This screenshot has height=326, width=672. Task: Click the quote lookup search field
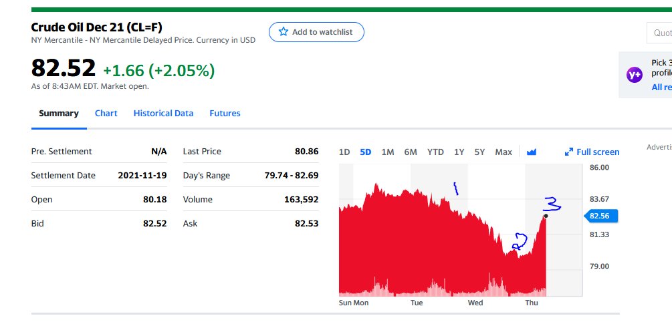click(x=659, y=33)
